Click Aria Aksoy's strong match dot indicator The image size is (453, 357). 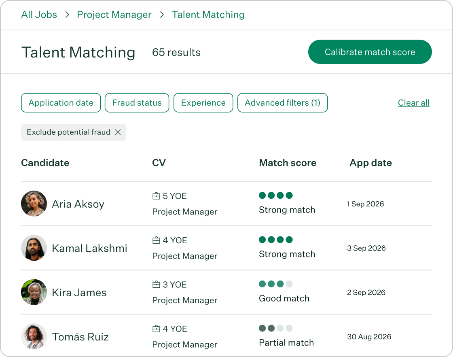tap(276, 195)
